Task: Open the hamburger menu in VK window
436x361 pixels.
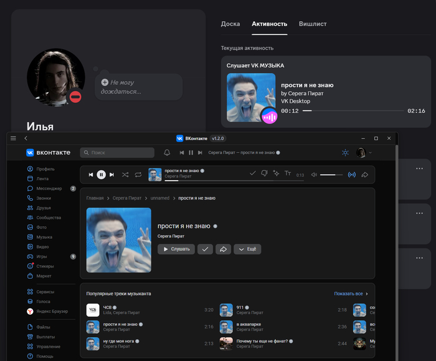Action: coord(13,138)
